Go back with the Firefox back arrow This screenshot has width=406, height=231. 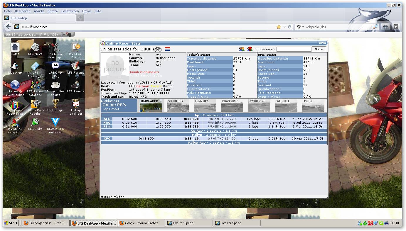tap(8, 27)
